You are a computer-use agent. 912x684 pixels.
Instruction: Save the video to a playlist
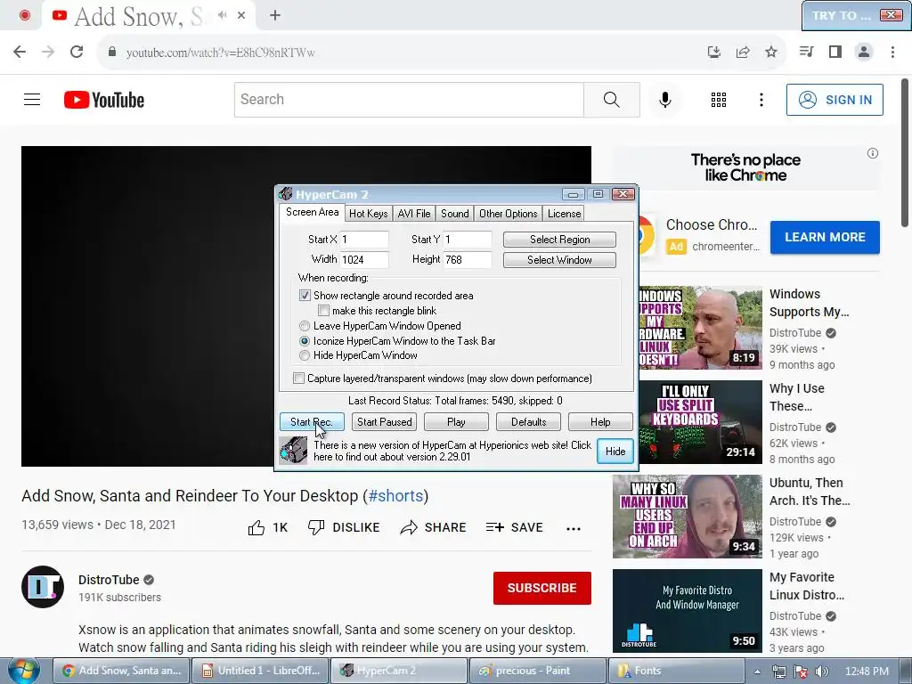click(514, 527)
